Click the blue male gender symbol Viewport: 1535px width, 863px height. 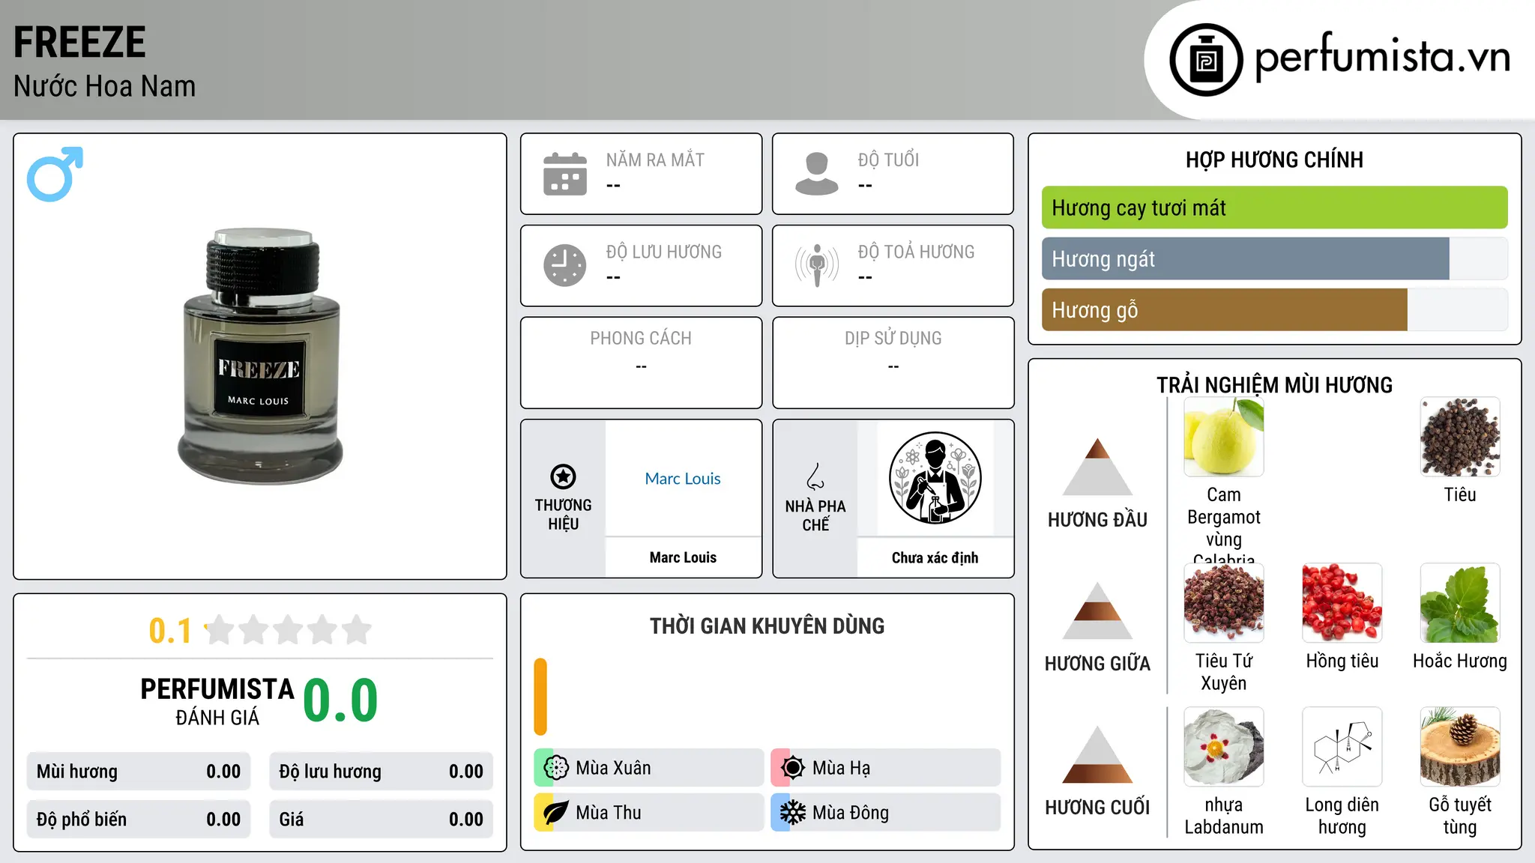point(55,174)
